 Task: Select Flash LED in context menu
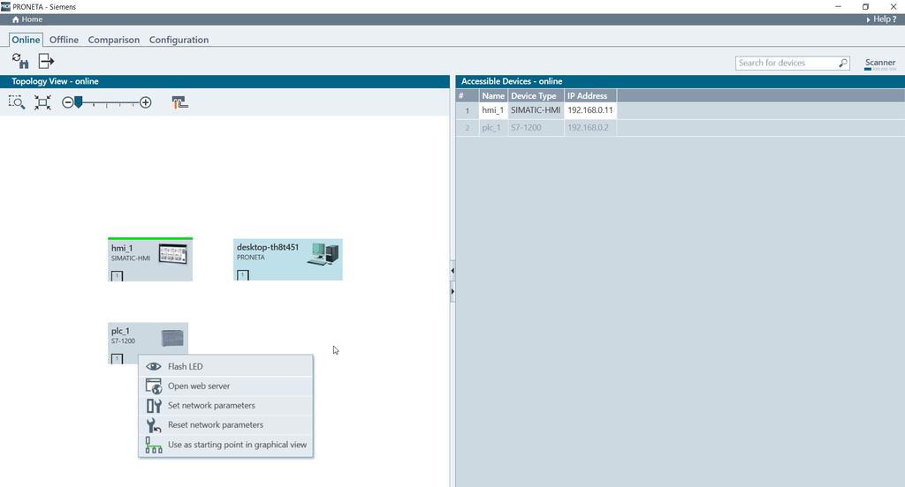(x=225, y=366)
